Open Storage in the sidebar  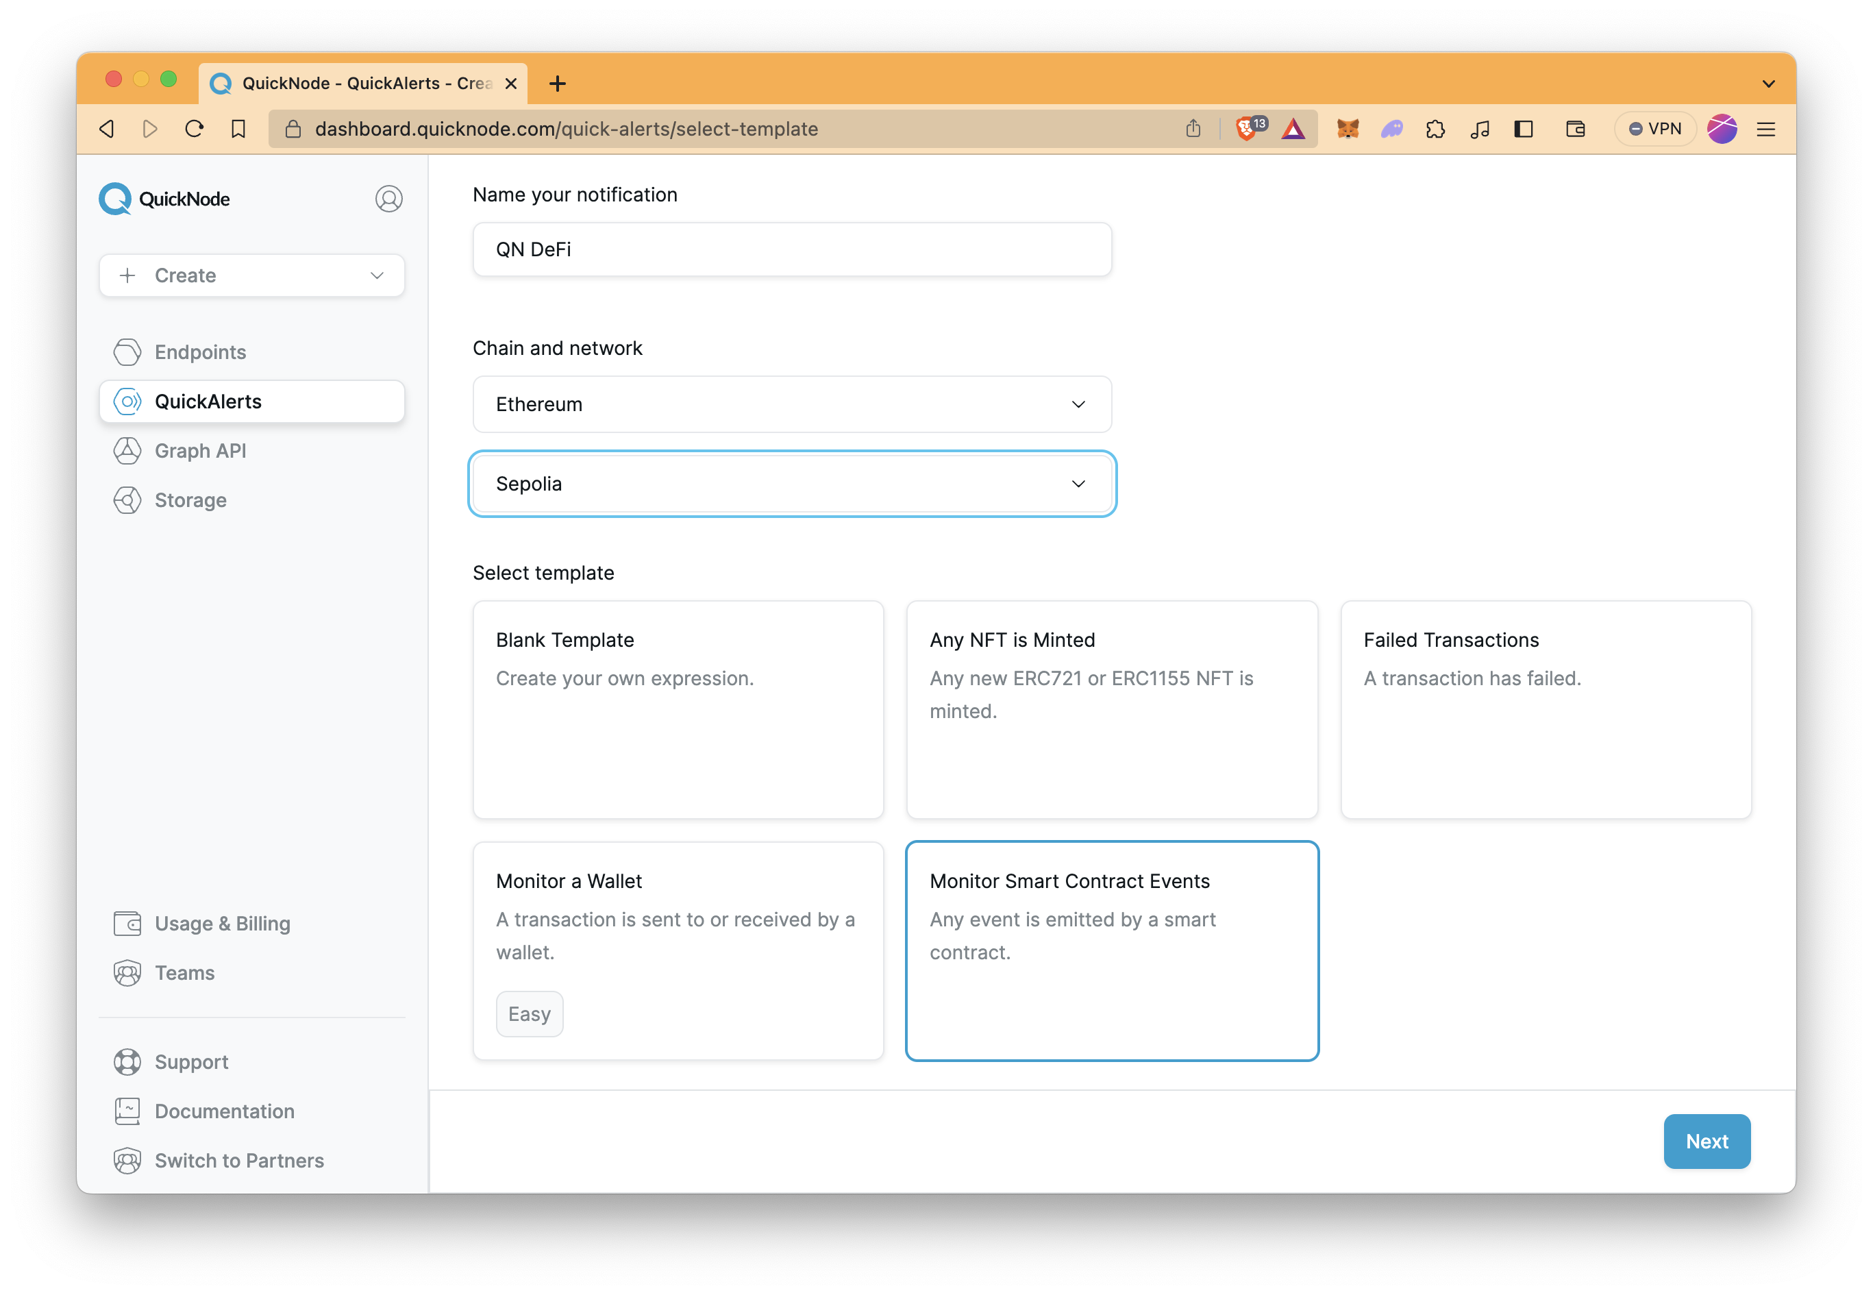pyautogui.click(x=251, y=501)
